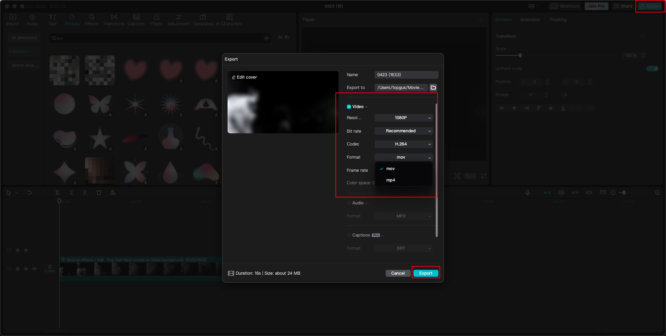Open the Templates panel

point(203,19)
